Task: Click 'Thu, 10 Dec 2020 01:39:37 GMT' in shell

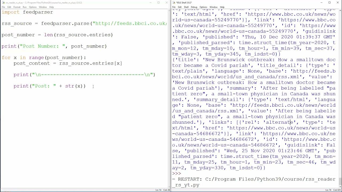Action: click(288, 37)
